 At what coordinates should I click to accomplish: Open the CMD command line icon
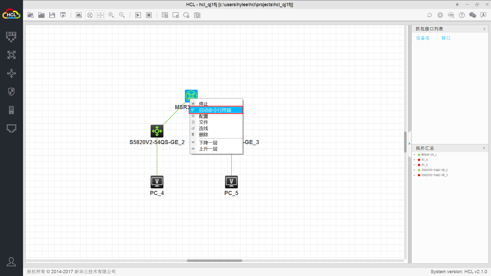click(451, 15)
